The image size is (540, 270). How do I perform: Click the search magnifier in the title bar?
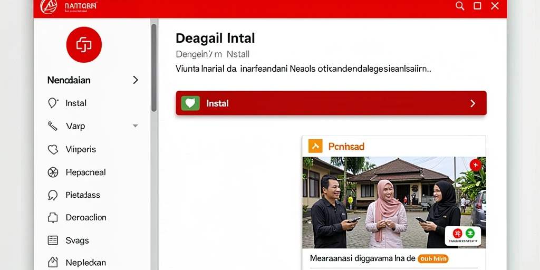tap(460, 6)
